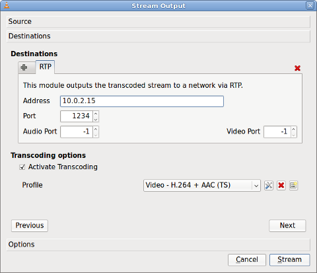
Task: Create a new profile icon
Action: [x=293, y=185]
